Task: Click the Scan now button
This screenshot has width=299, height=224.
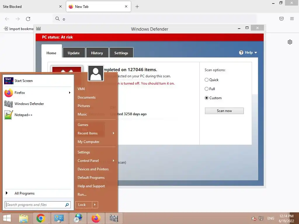Action: 224,111
